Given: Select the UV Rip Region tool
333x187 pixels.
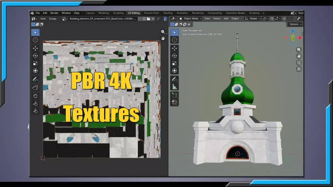Looking at the screenshot, I should [35, 88].
